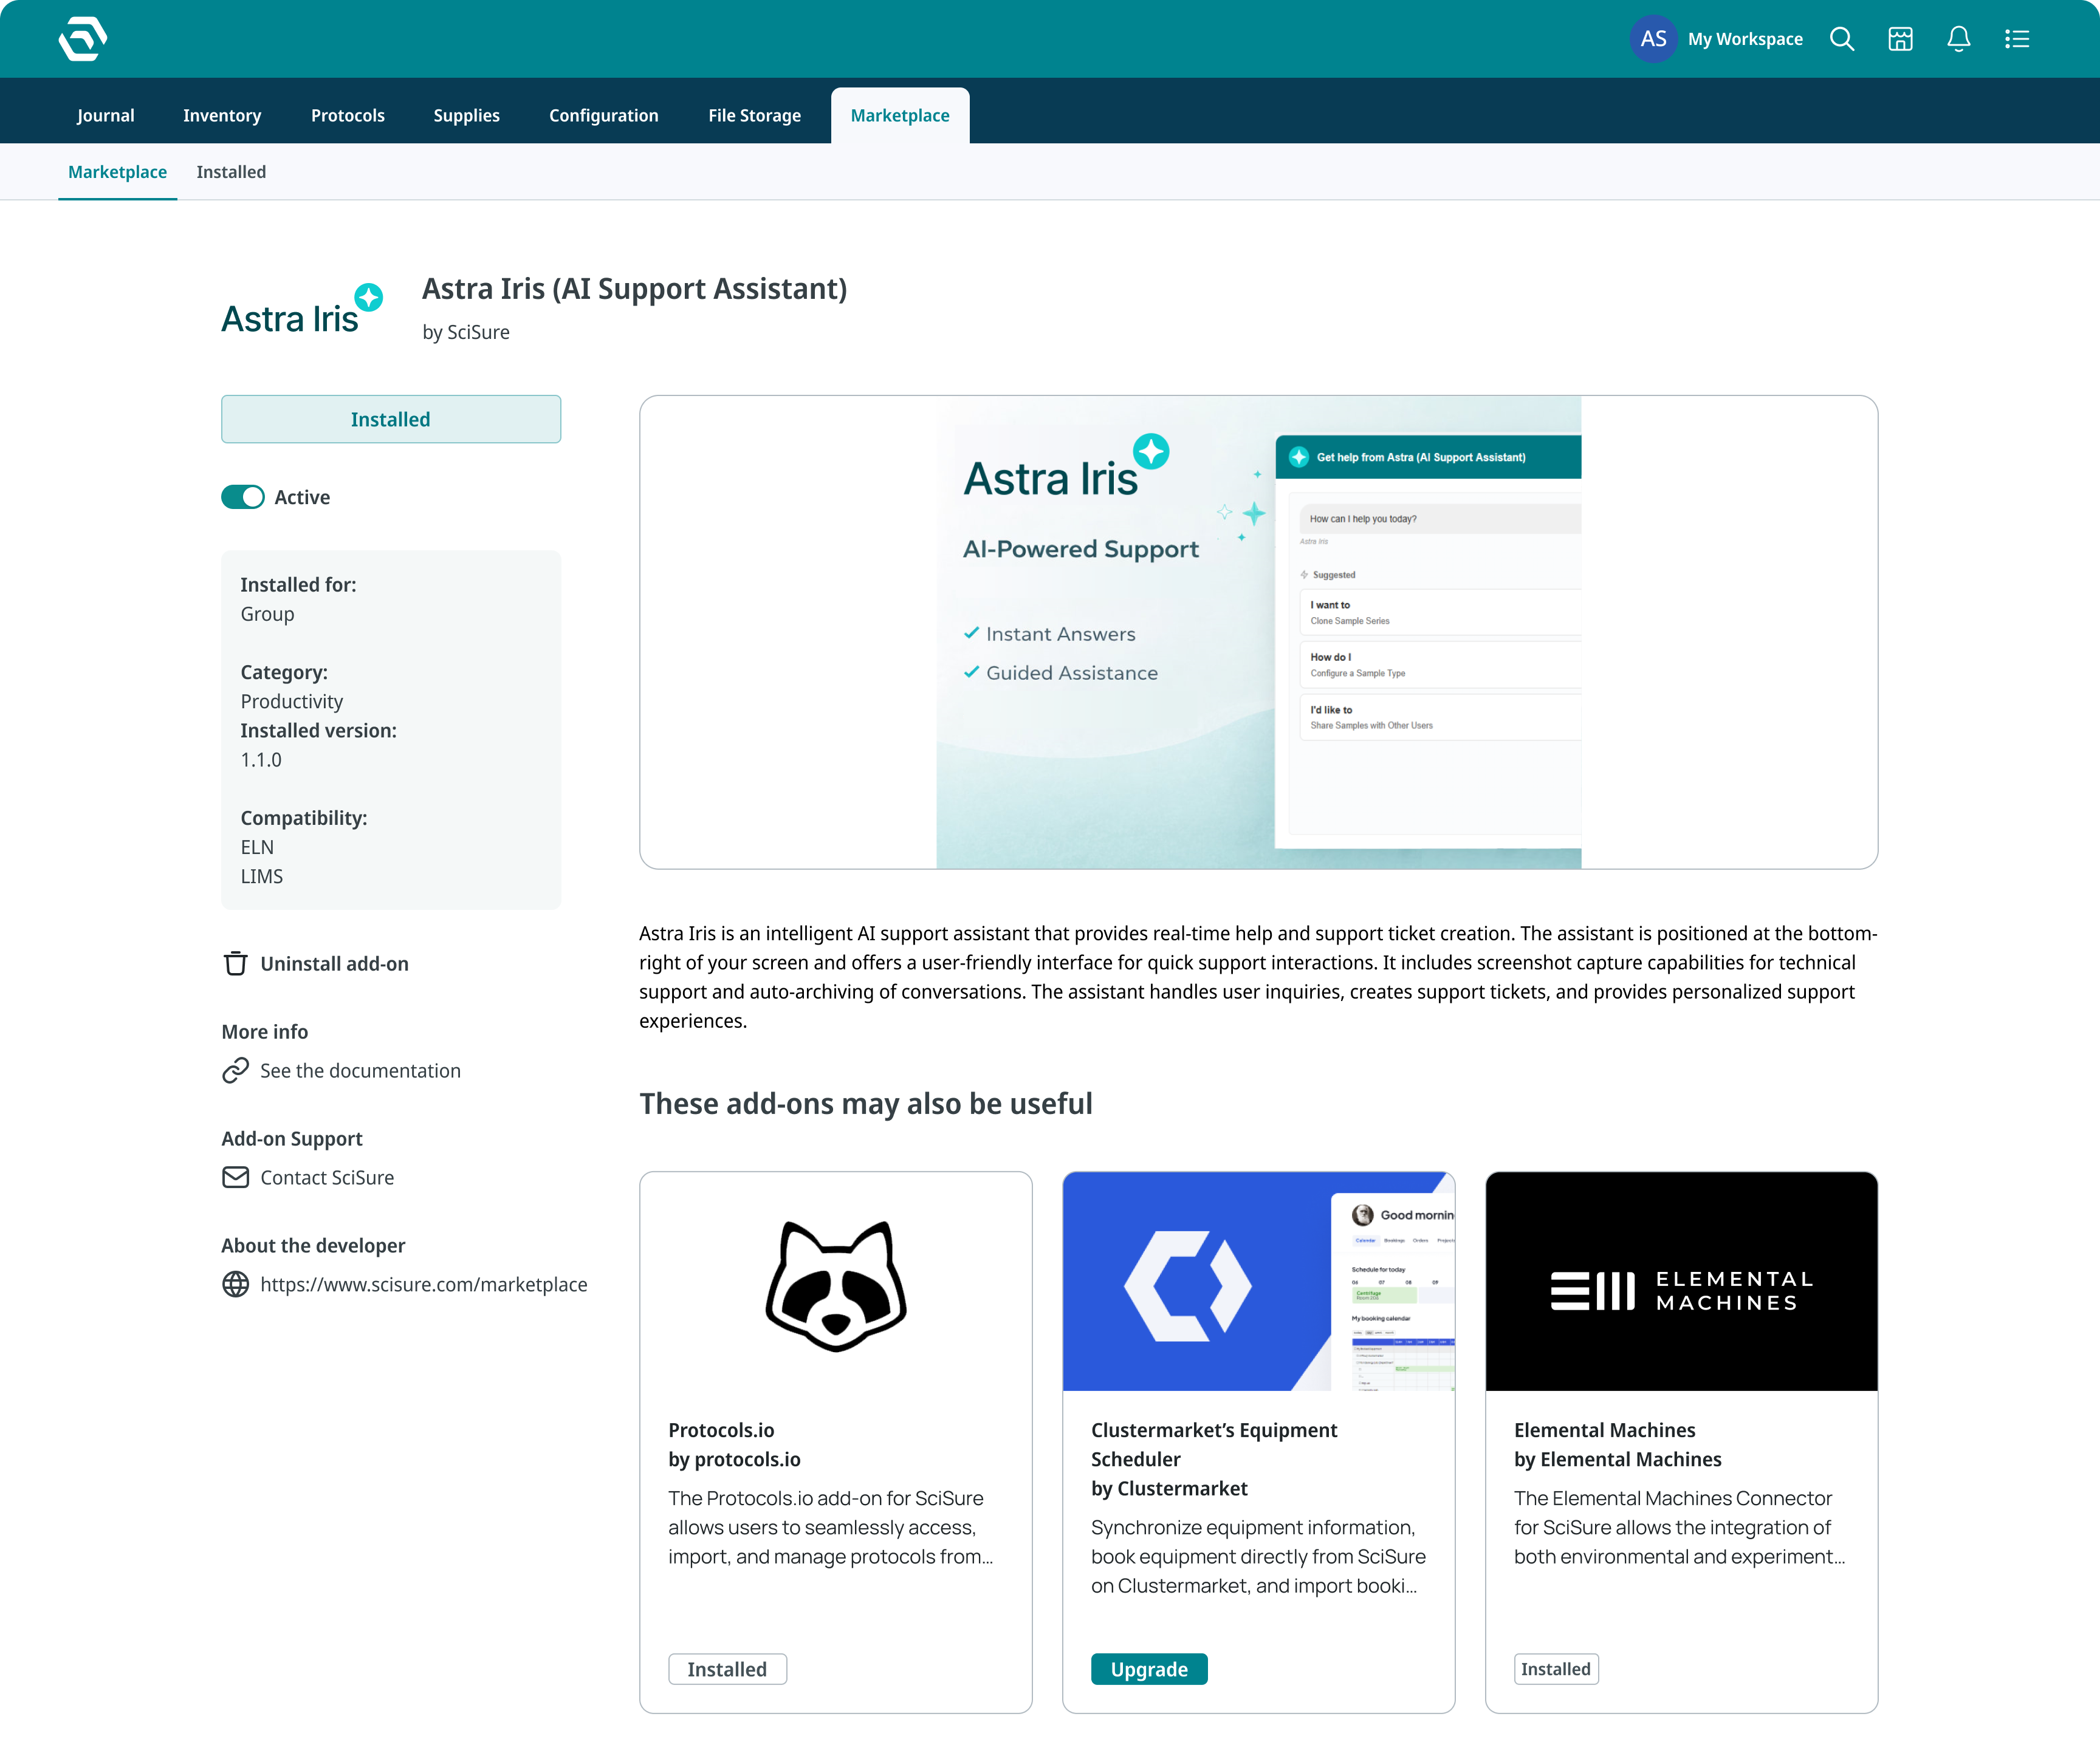
Task: Switch to the Installed sub-tab
Action: [x=231, y=172]
